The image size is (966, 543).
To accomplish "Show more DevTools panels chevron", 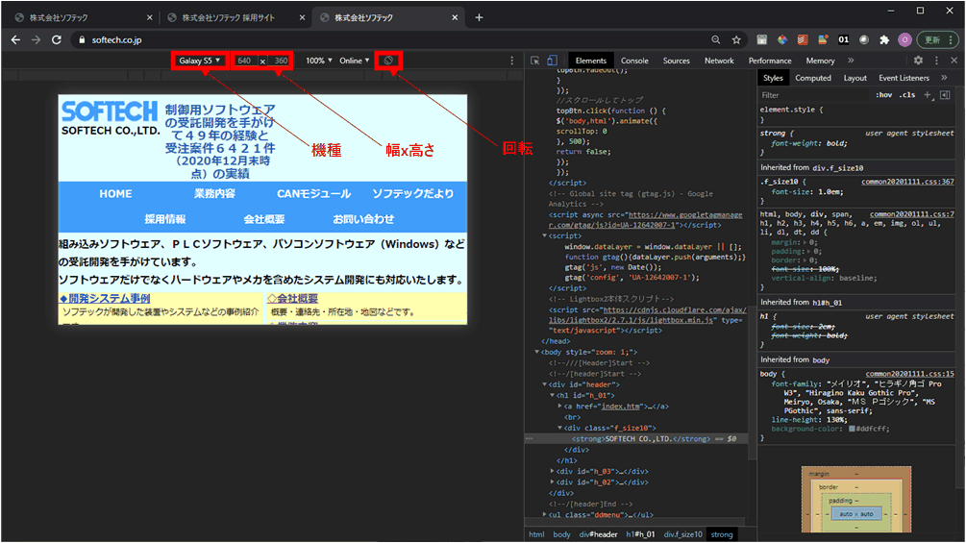I will (851, 61).
